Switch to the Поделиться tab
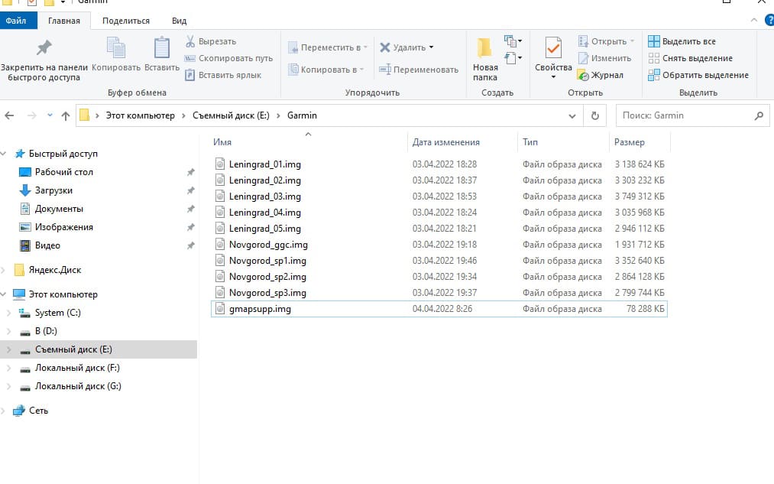 click(126, 21)
